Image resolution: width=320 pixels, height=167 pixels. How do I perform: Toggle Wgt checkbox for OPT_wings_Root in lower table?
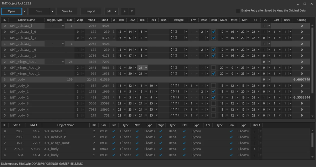(x=161, y=143)
